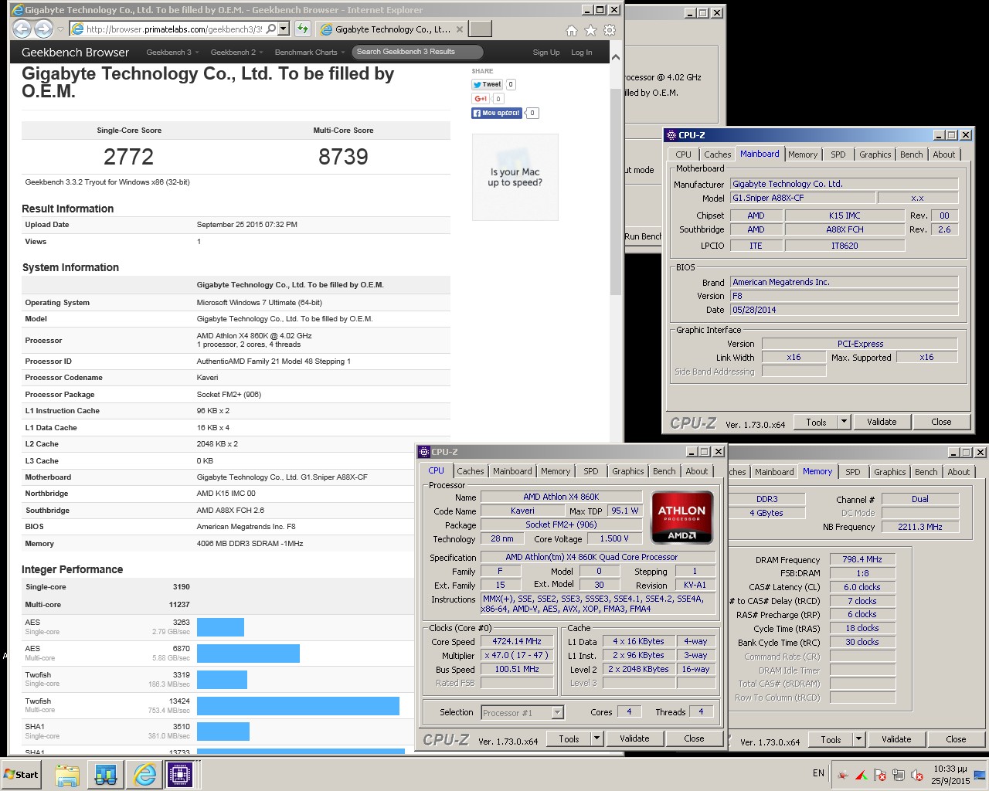Click the Facebook like button

click(497, 113)
